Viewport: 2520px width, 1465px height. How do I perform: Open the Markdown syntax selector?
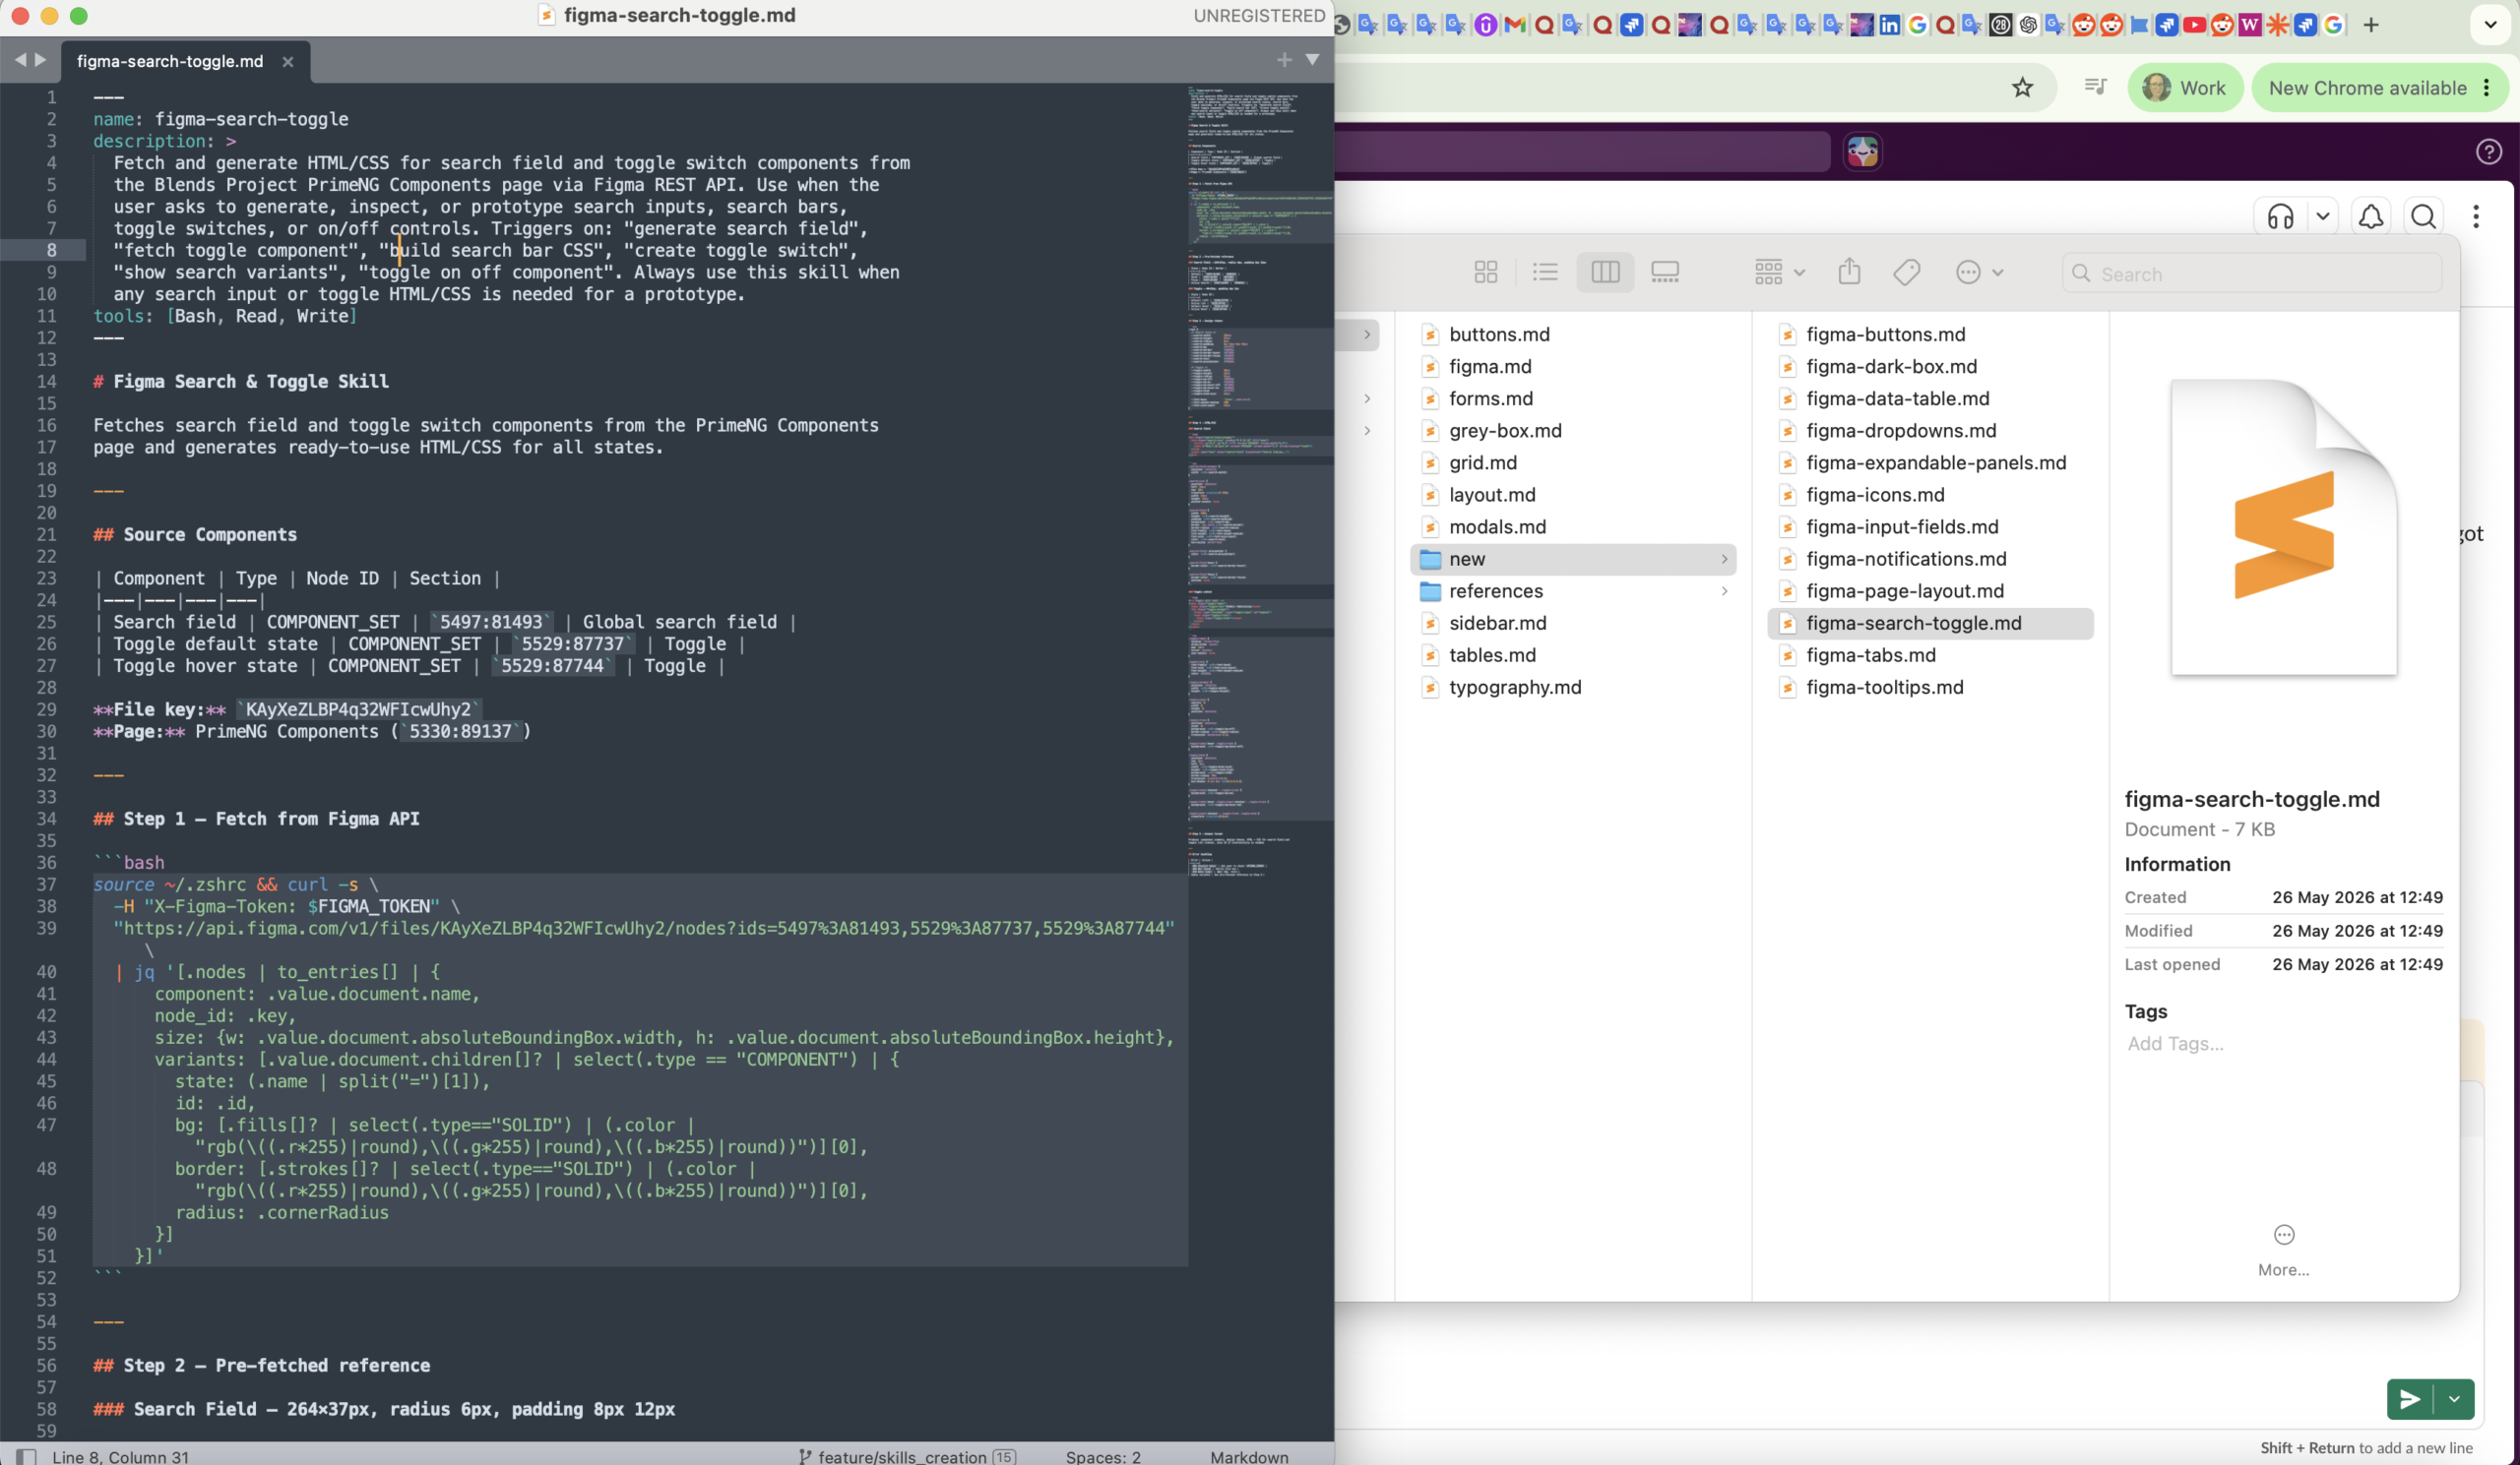pos(1249,1456)
